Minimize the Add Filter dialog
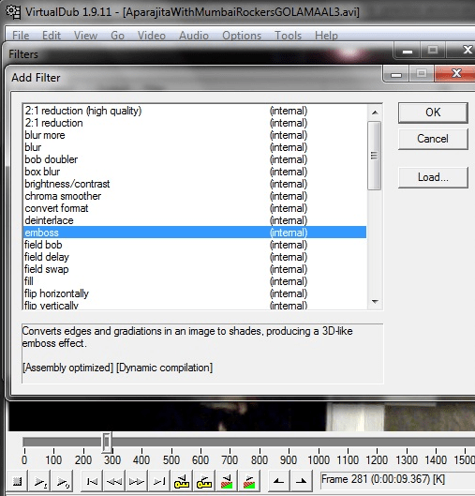Screen dimensions: 475x496 [396, 73]
